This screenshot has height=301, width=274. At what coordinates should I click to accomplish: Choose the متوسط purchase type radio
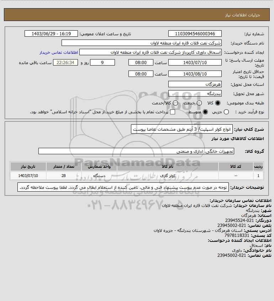coord(205,112)
